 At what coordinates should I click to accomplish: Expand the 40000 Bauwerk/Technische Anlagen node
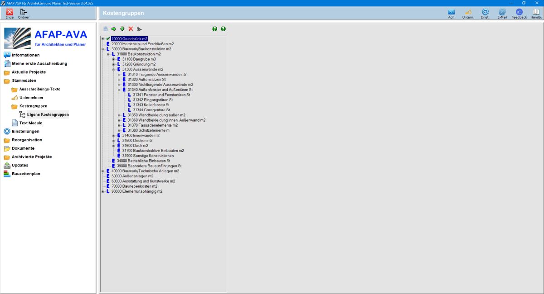point(103,171)
